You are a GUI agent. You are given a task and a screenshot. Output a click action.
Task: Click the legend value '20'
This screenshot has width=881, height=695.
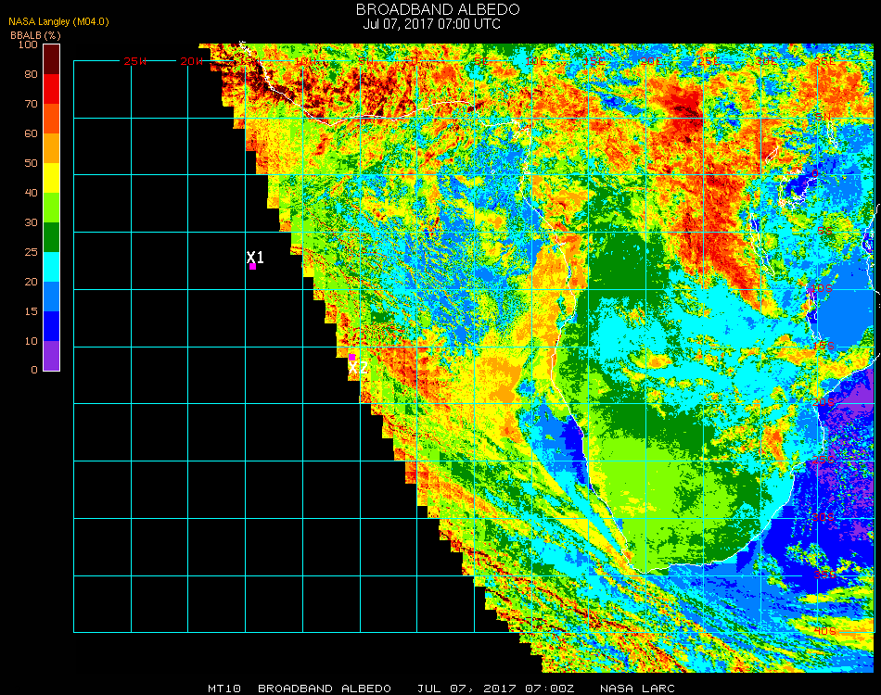pyautogui.click(x=31, y=282)
